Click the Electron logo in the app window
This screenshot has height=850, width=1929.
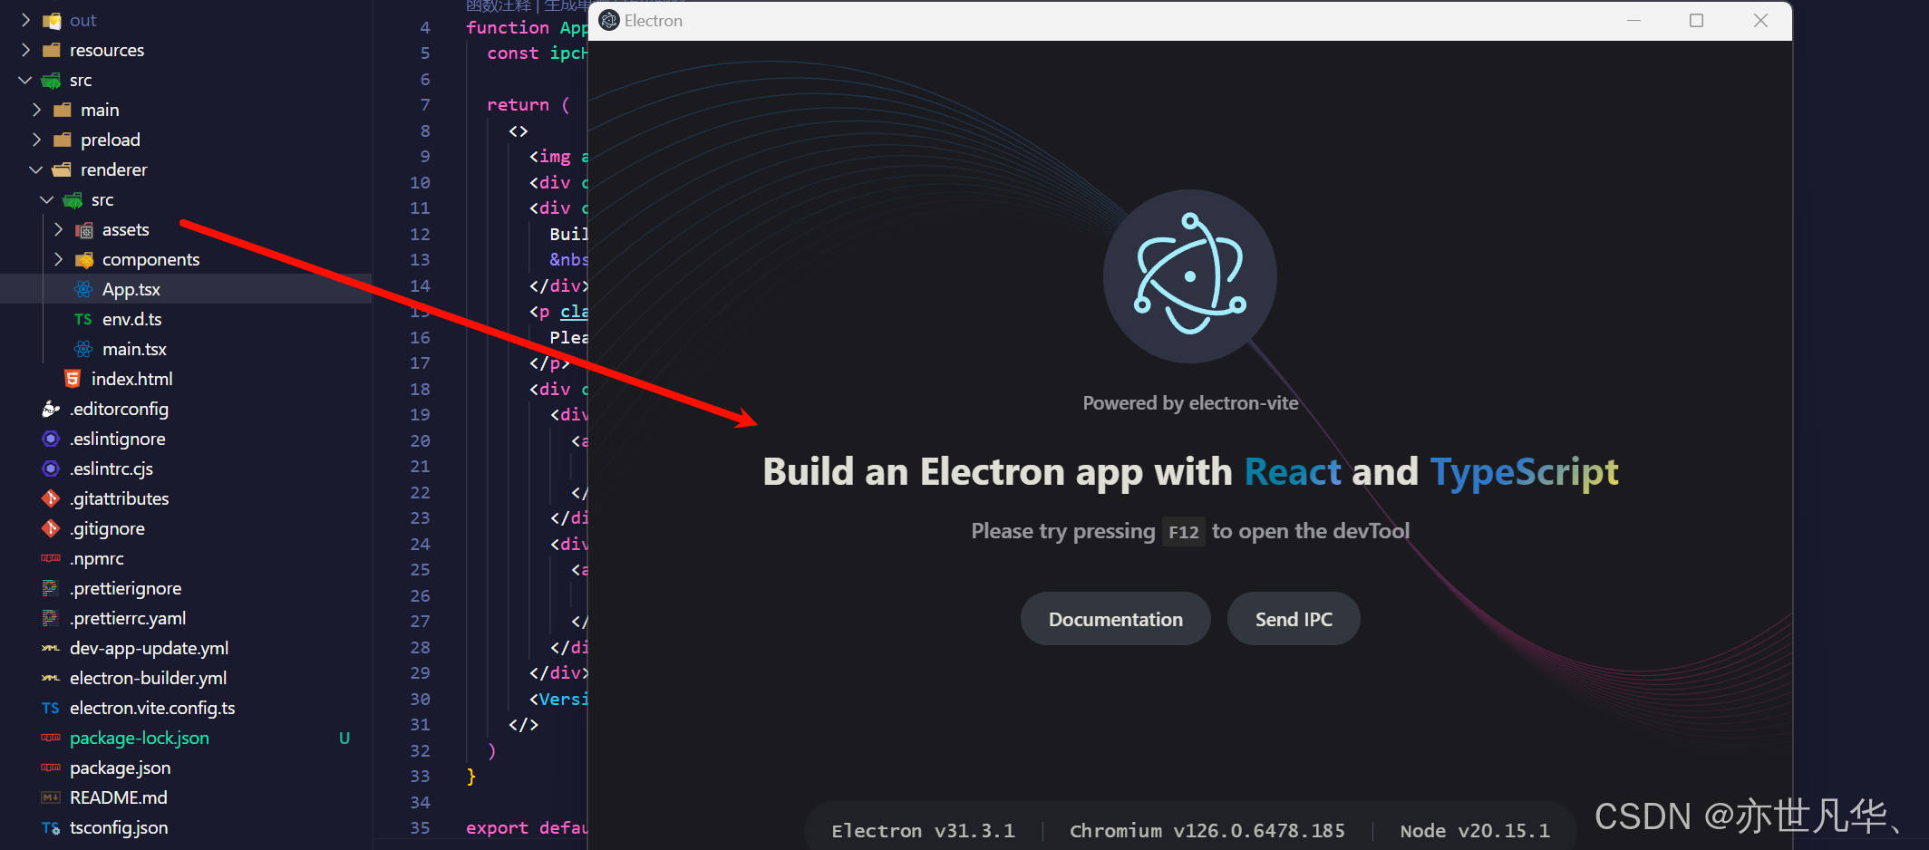1190,276
